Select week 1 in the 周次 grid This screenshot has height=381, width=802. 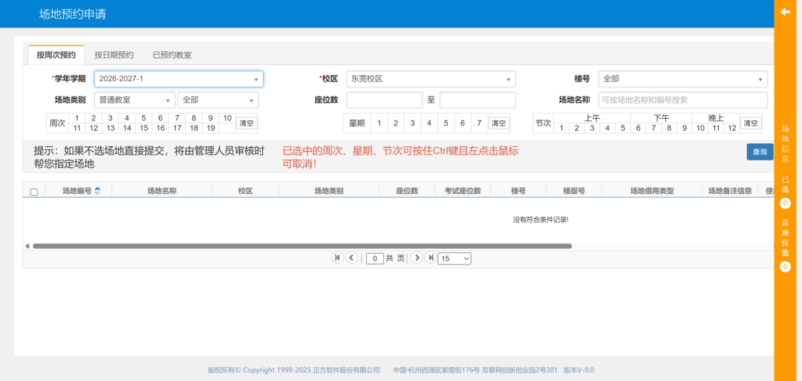(x=76, y=118)
